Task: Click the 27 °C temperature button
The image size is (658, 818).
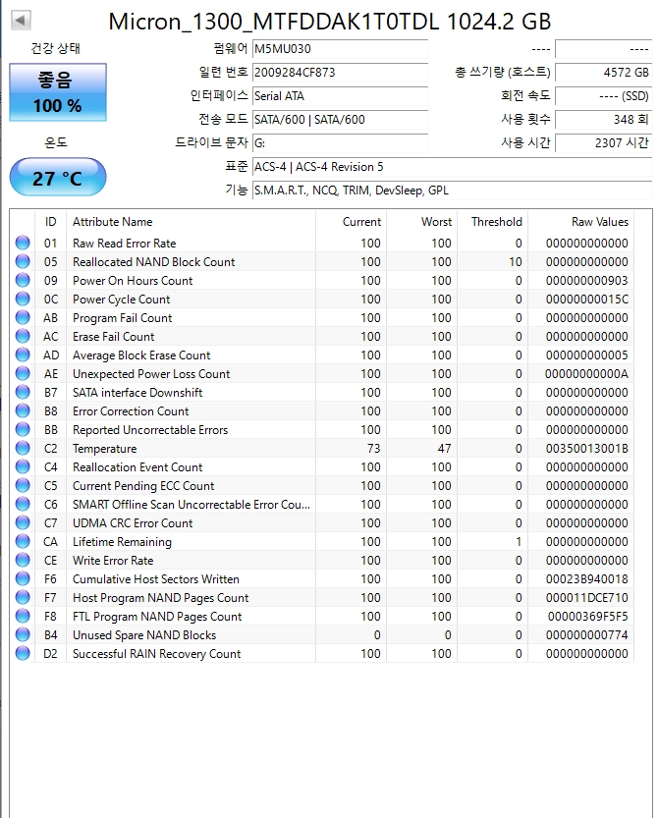Action: [x=58, y=178]
